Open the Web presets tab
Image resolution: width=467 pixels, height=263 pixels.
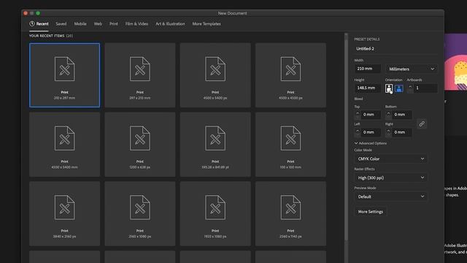point(98,24)
